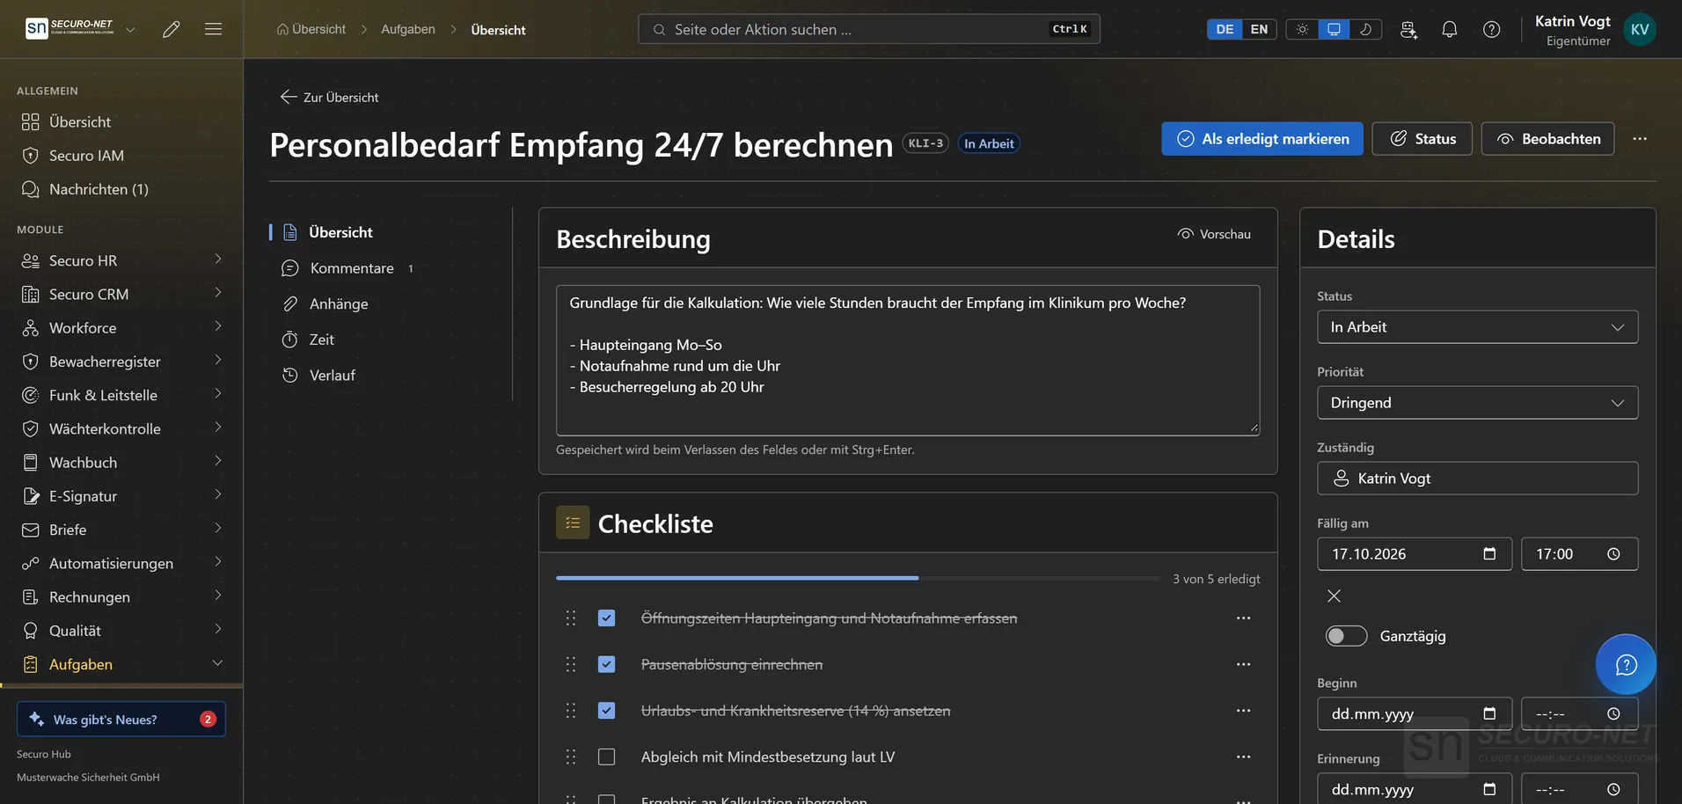The image size is (1682, 804).
Task: Click Als erledigt markieren button
Action: pos(1261,139)
